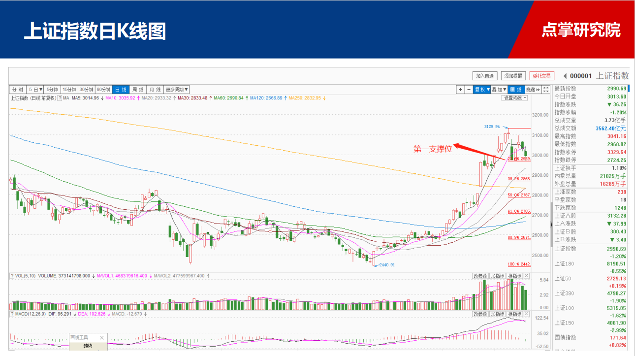Click MAVOL1 value label in VOL panel

[x=123, y=276]
